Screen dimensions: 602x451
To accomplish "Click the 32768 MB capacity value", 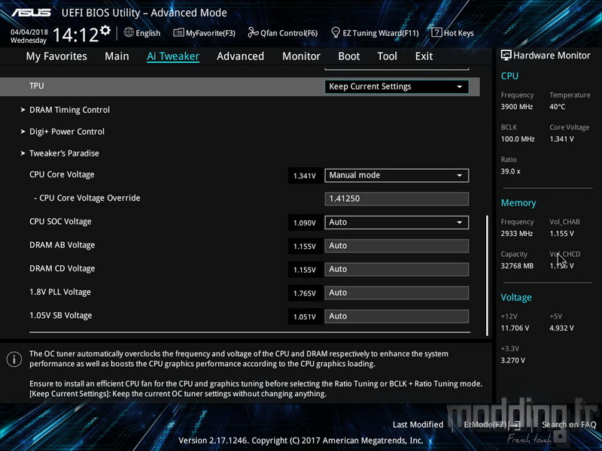I will tap(517, 266).
